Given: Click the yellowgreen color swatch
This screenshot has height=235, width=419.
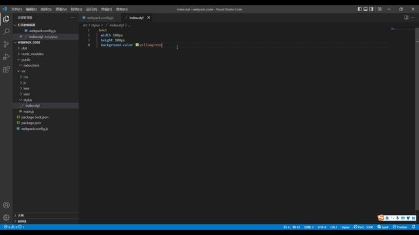Looking at the screenshot, I should click(137, 45).
